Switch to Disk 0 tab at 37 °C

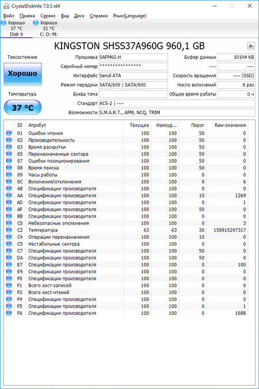[x=16, y=28]
